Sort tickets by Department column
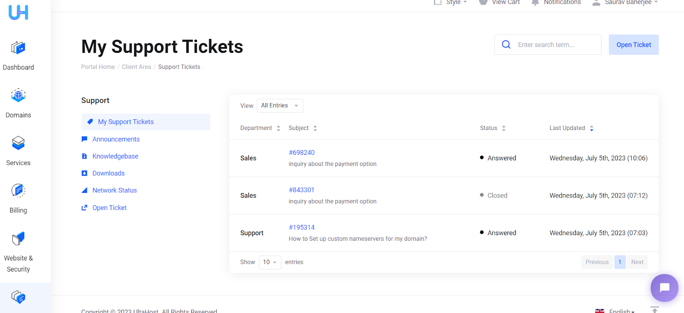This screenshot has width=684, height=313. pyautogui.click(x=260, y=128)
